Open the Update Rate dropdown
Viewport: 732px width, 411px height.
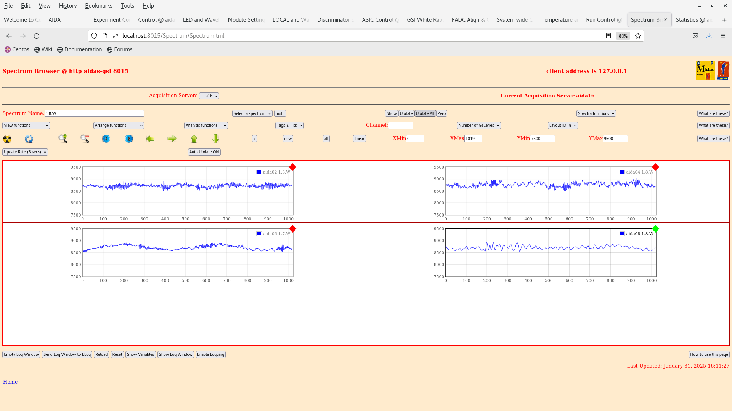pos(25,152)
